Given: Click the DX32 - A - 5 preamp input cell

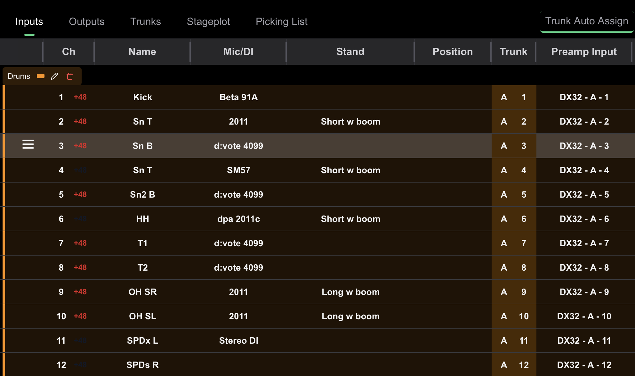Looking at the screenshot, I should point(584,194).
